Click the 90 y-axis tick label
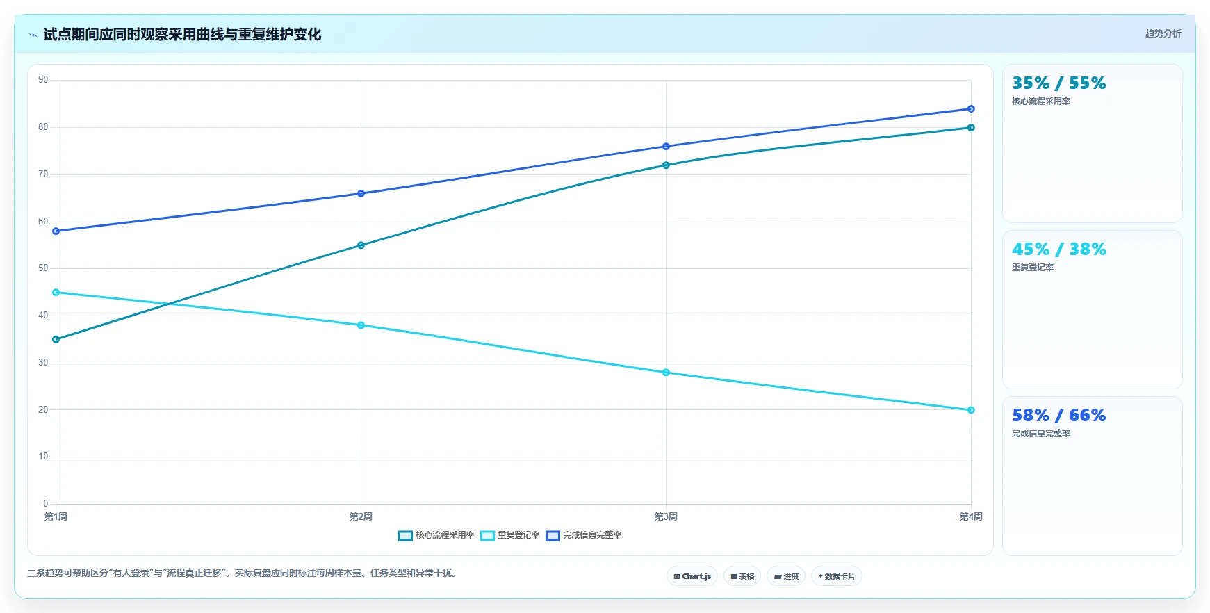The image size is (1210, 613). (x=43, y=80)
